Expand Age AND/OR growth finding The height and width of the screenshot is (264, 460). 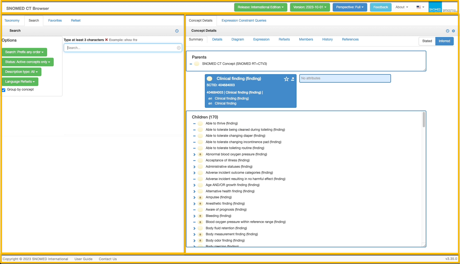click(x=194, y=185)
